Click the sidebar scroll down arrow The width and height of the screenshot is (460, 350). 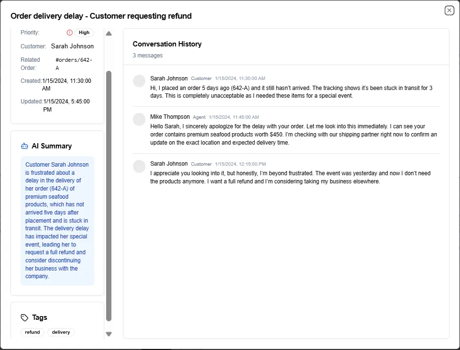[109, 334]
